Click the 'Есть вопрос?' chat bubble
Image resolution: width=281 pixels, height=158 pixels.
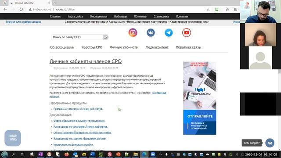click(252, 143)
